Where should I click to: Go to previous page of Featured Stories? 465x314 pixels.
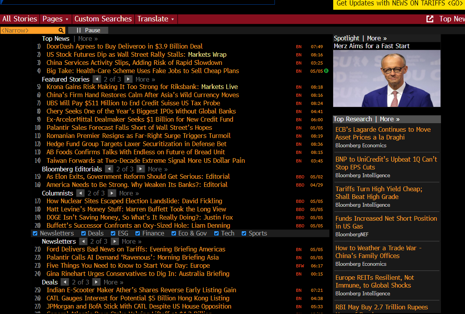tap(97, 79)
